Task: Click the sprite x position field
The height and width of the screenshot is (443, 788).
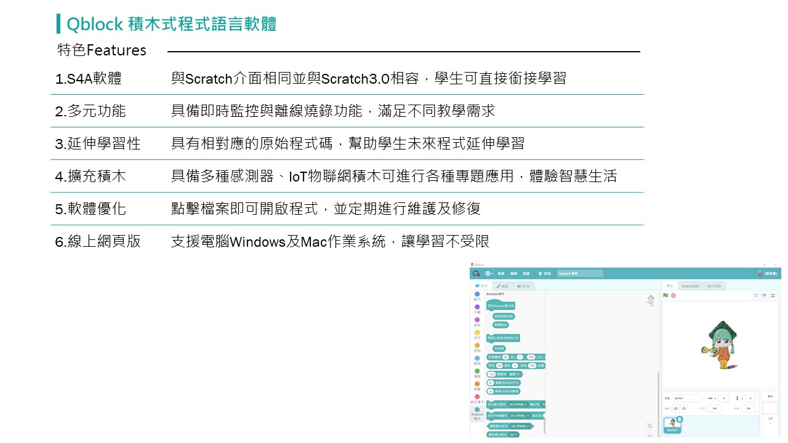Action: click(724, 398)
